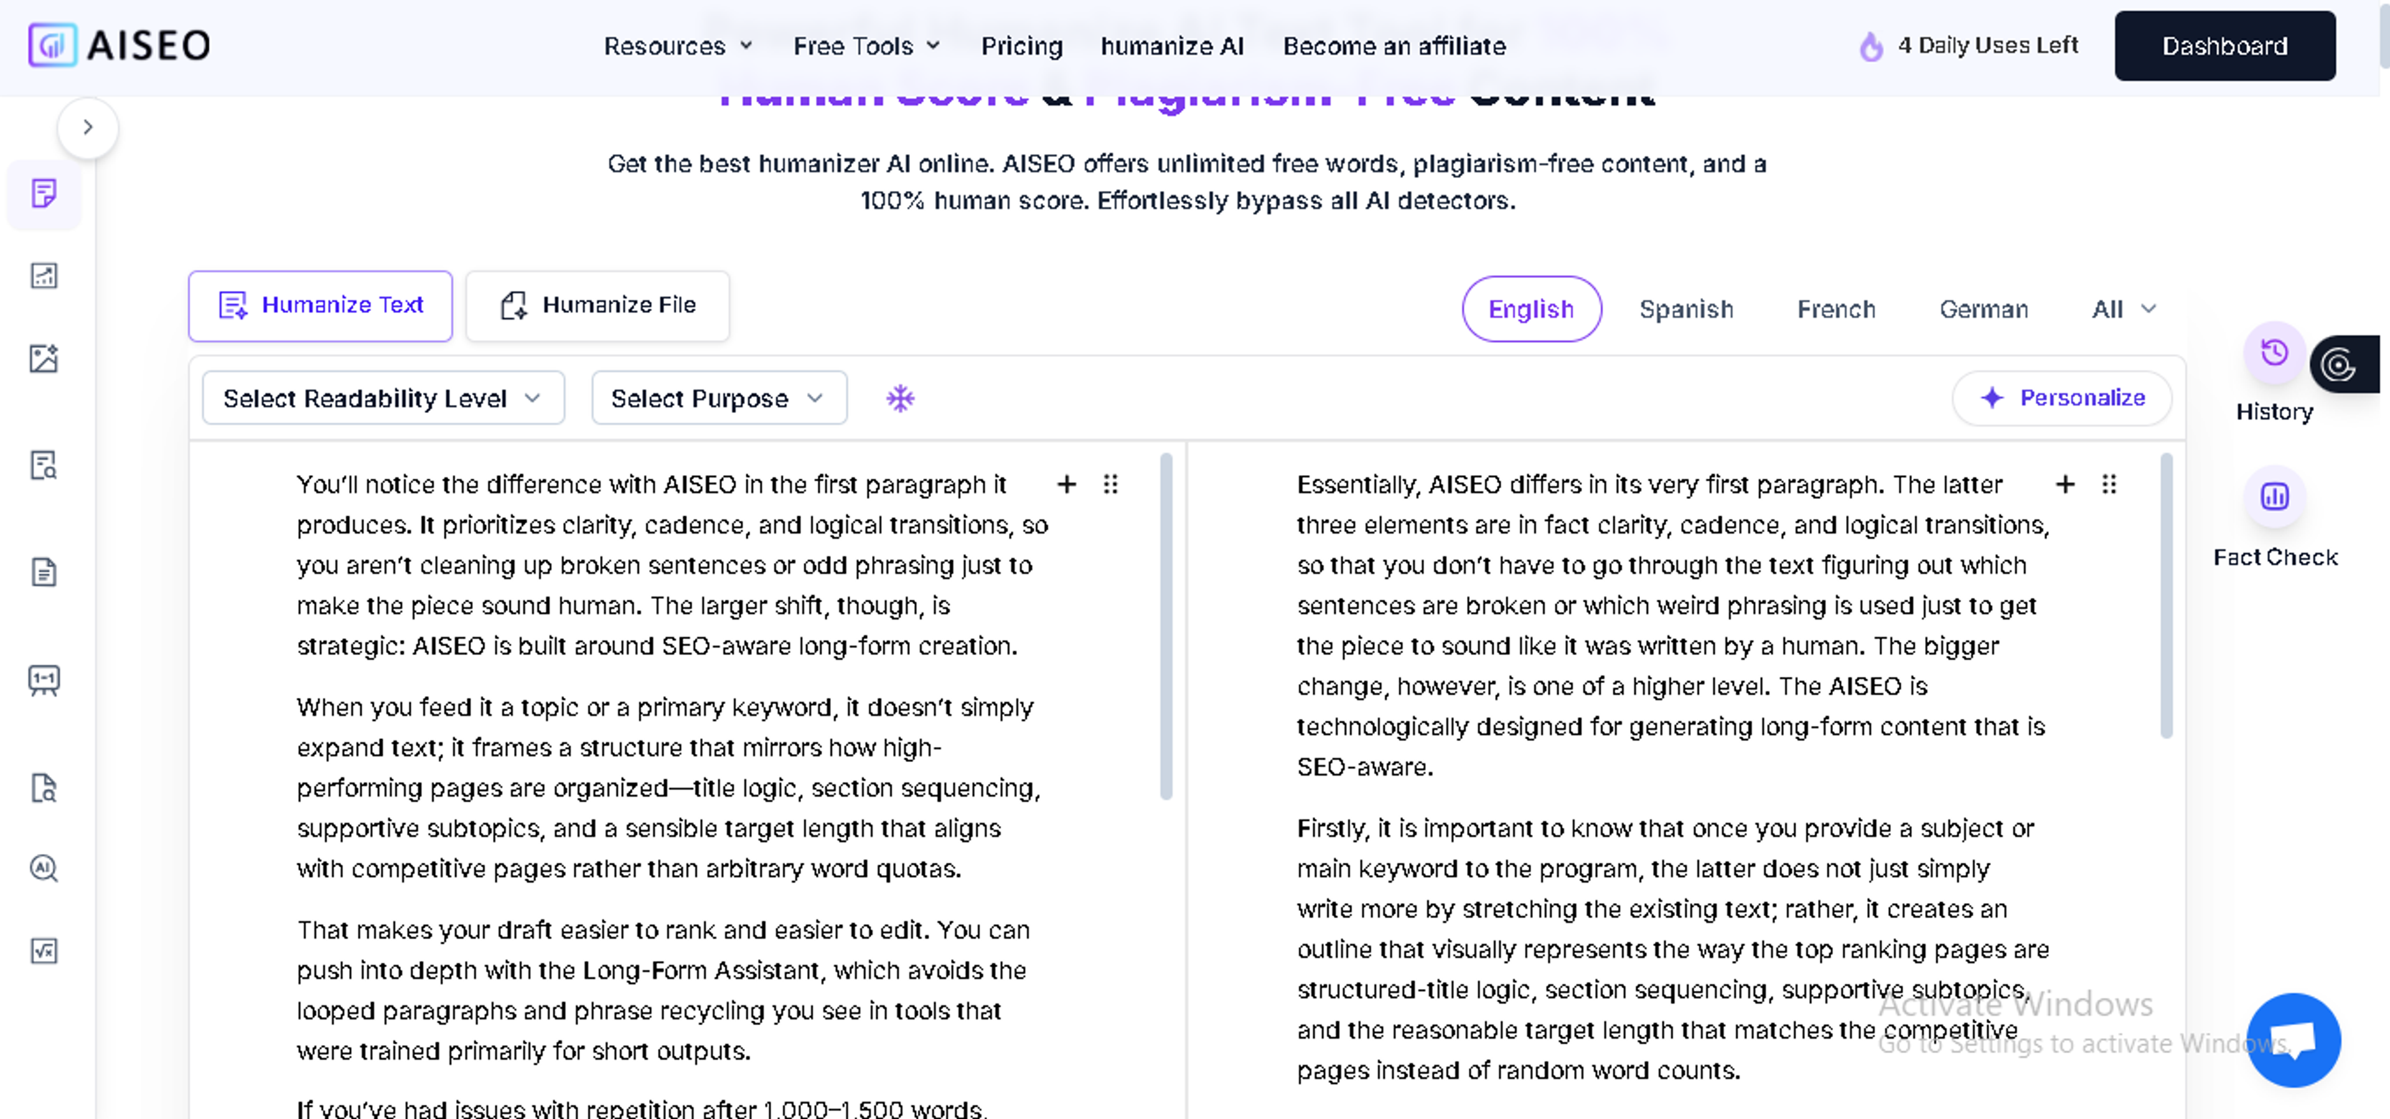The image size is (2390, 1119).
Task: Open the humanize AI link
Action: (x=1172, y=45)
